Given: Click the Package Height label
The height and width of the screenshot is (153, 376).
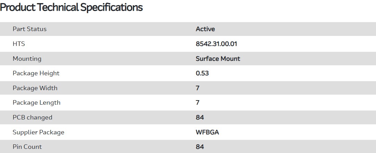Looking at the screenshot, I should pyautogui.click(x=36, y=73).
